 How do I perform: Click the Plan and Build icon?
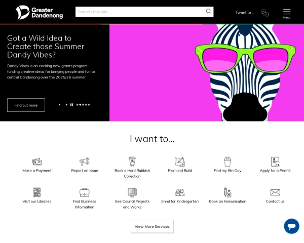pyautogui.click(x=180, y=161)
